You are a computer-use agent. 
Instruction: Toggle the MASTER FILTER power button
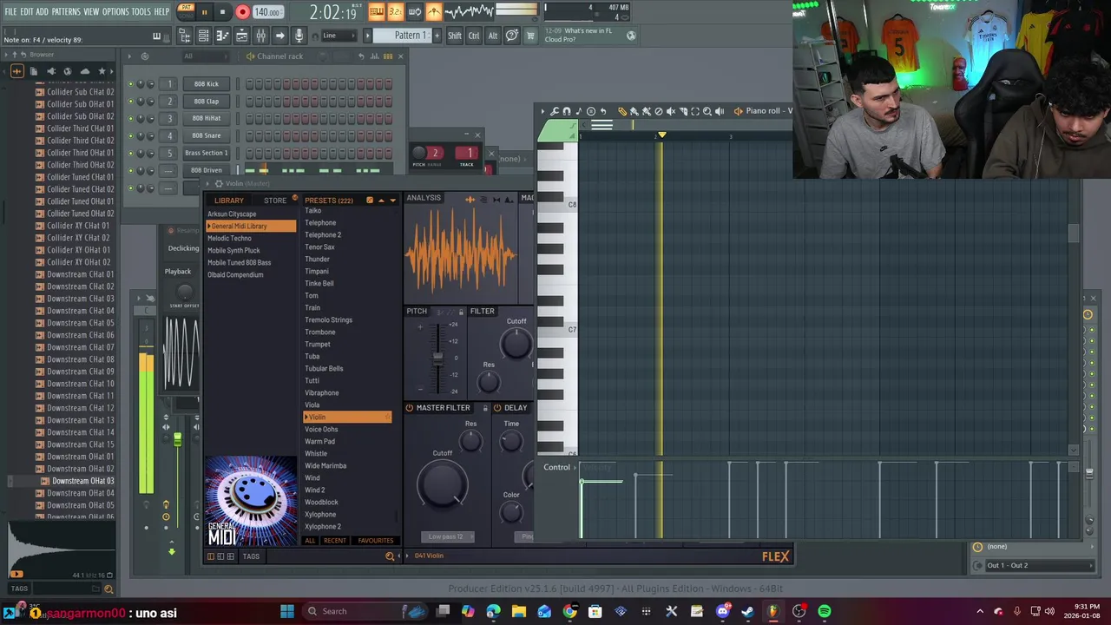(x=410, y=408)
